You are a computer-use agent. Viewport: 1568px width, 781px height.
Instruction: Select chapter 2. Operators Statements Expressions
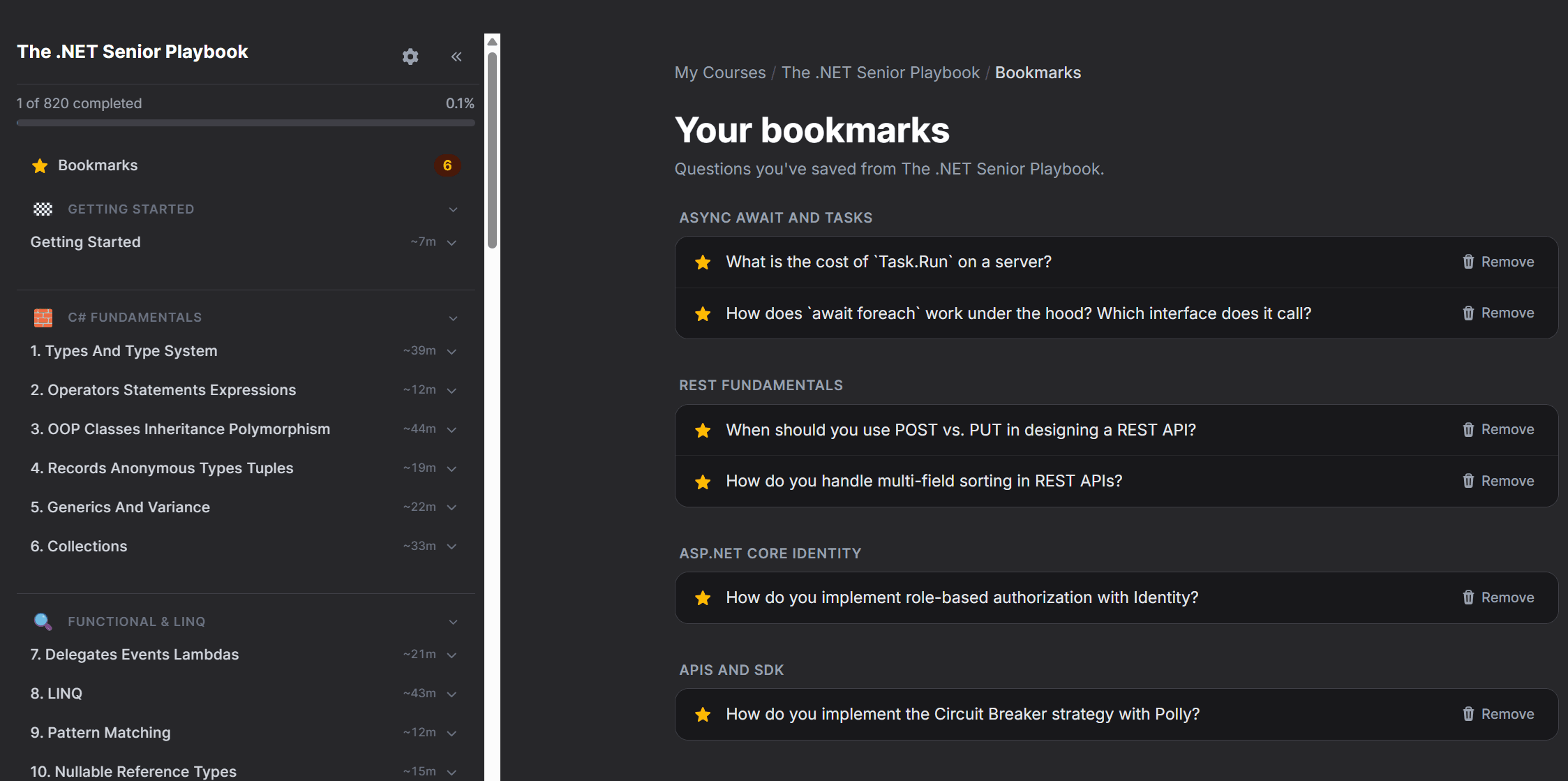(163, 390)
